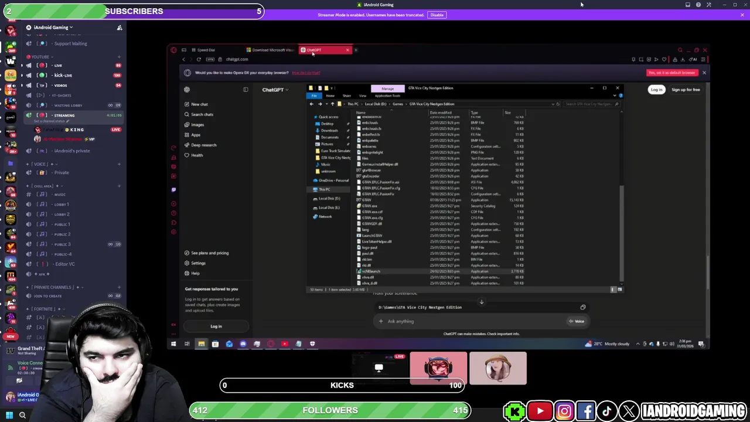Add a channel to CHILL AREA category
This screenshot has width=750, height=422.
[119, 186]
